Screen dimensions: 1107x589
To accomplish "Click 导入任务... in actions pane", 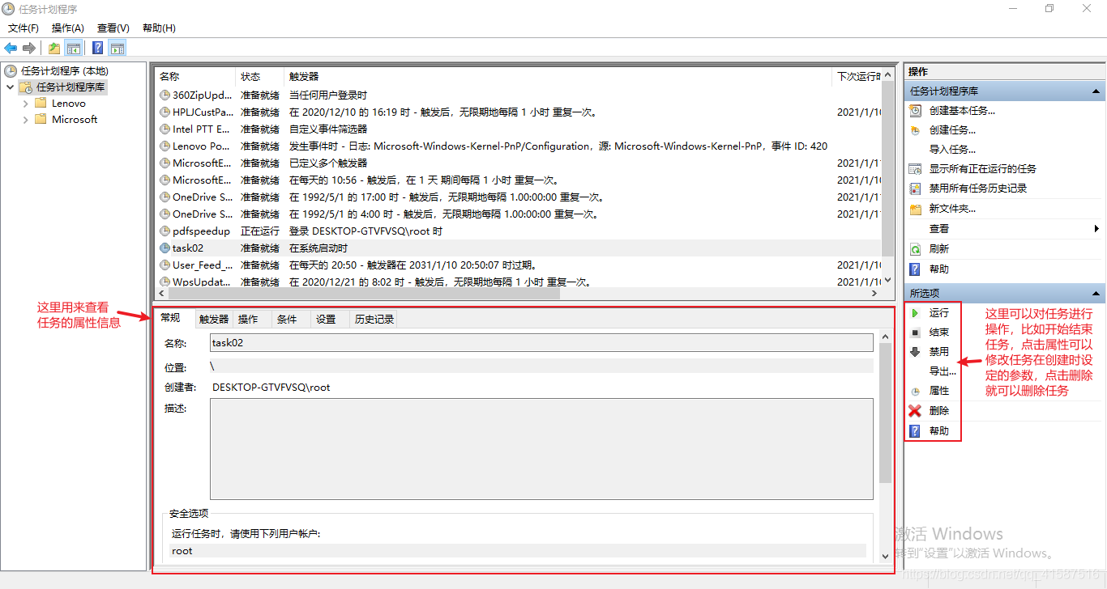I will [952, 150].
